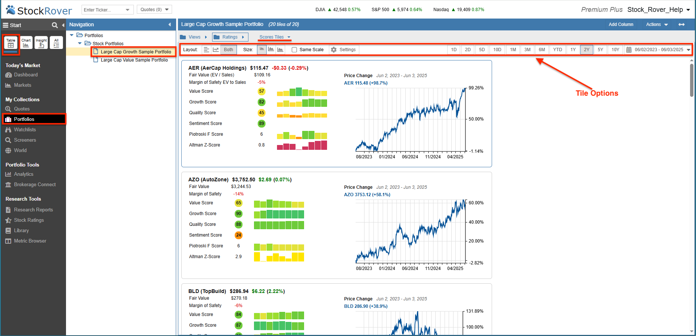Choose the chart-only layout icon
696x336 pixels.
pos(216,50)
